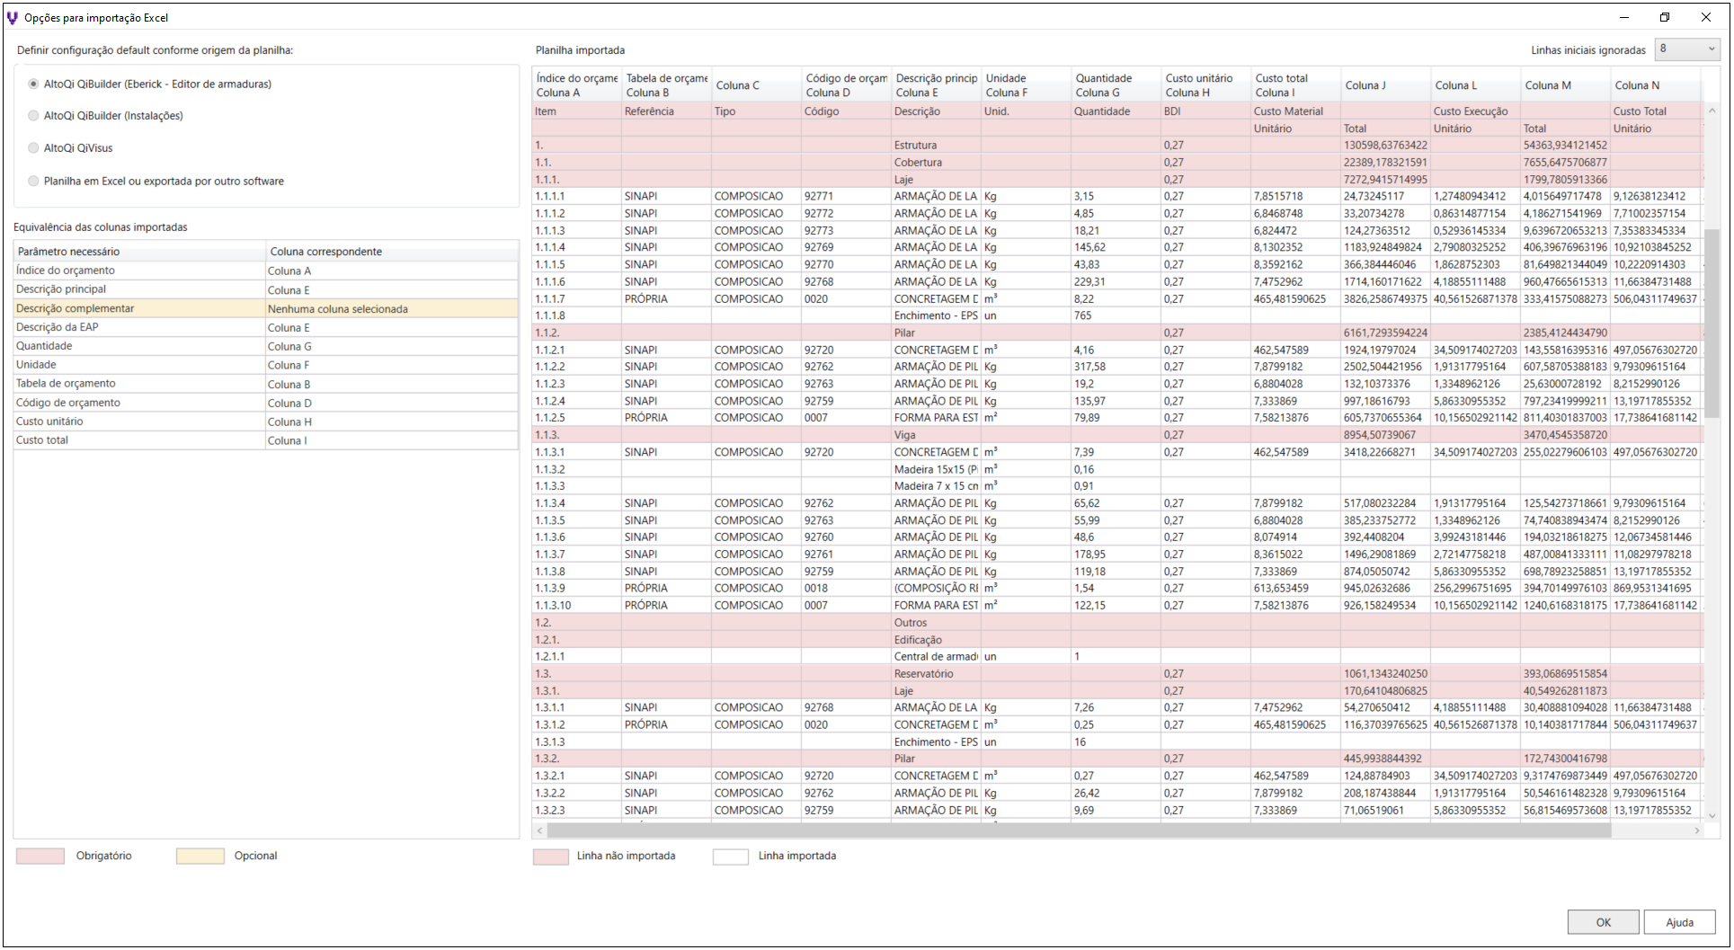Image resolution: width=1734 pixels, height=950 pixels.
Task: Click the Opcional yellow legend swatch
Action: pos(200,857)
